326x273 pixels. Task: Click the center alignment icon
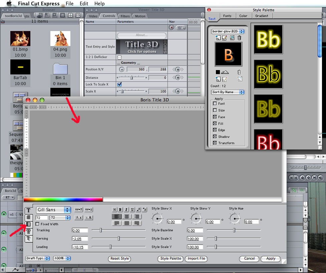(x=127, y=216)
